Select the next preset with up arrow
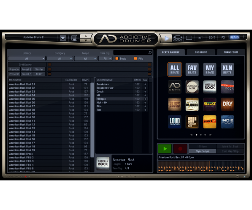Viewport: 252px width, 210px height. [x=86, y=36]
